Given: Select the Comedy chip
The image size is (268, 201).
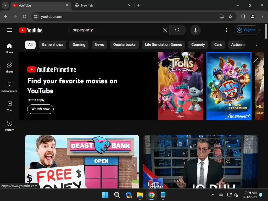Looking at the screenshot, I should click(198, 44).
